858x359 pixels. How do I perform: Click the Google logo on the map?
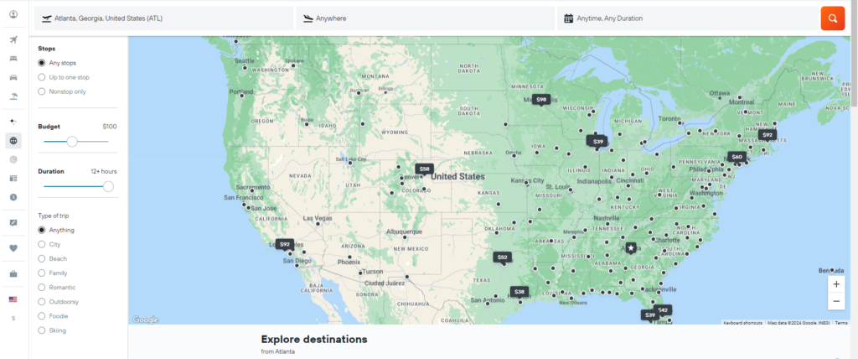pyautogui.click(x=145, y=320)
